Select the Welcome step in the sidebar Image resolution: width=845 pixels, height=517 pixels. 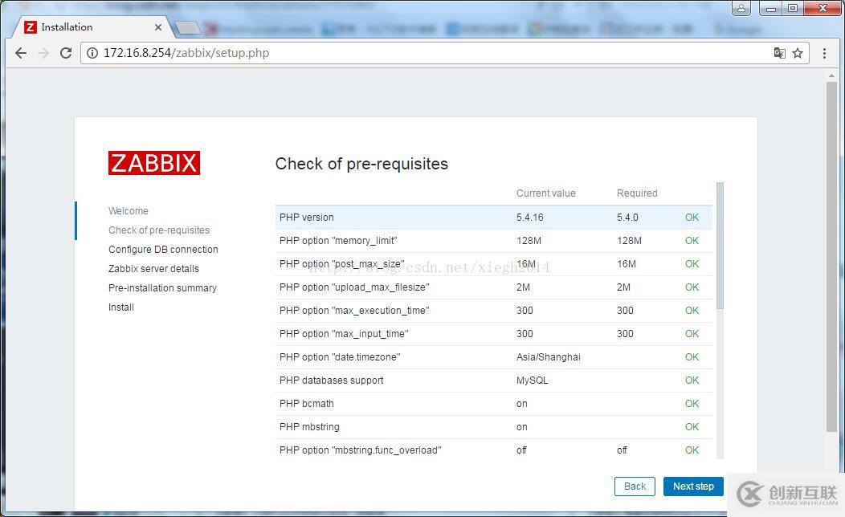pyautogui.click(x=129, y=210)
